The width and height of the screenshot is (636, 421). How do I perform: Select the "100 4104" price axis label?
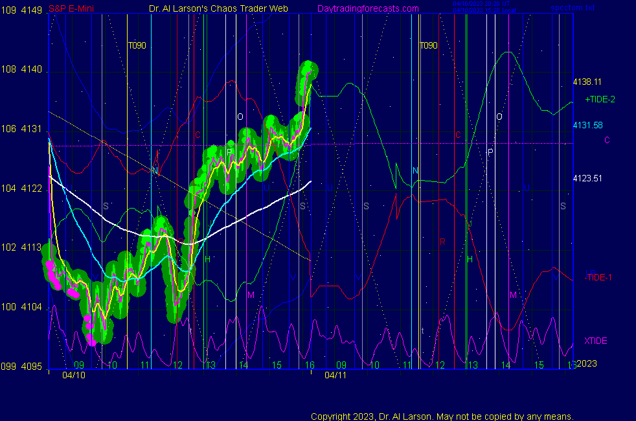pos(21,307)
